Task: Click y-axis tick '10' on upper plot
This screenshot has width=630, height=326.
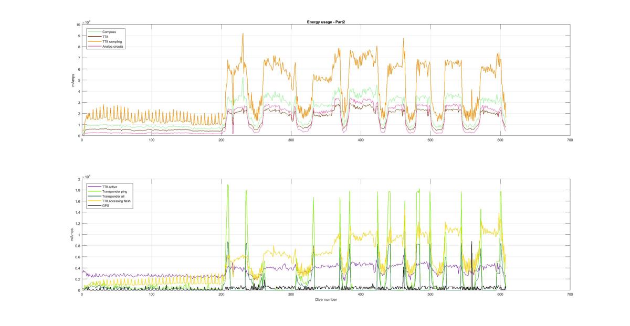Action: point(78,25)
